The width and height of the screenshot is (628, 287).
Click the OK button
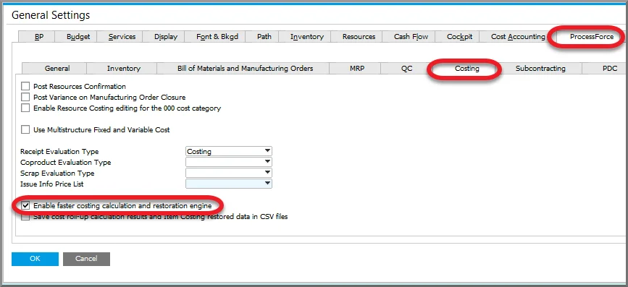[35, 259]
